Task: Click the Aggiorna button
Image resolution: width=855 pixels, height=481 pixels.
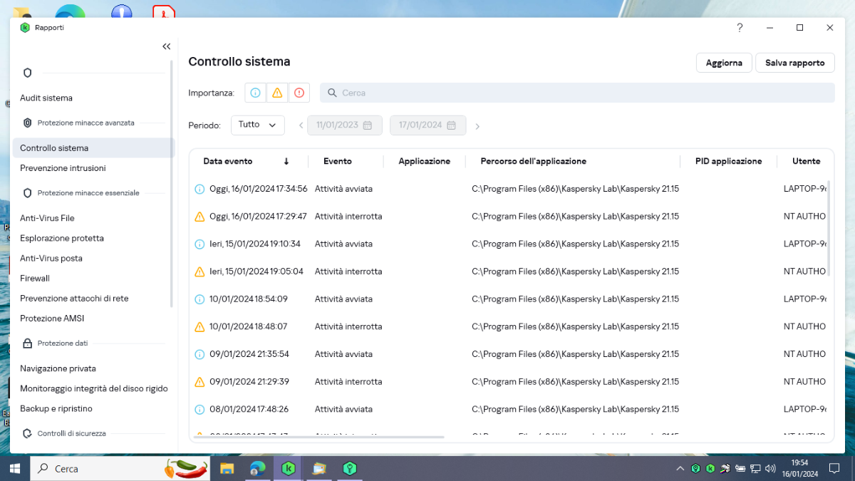Action: pyautogui.click(x=724, y=63)
